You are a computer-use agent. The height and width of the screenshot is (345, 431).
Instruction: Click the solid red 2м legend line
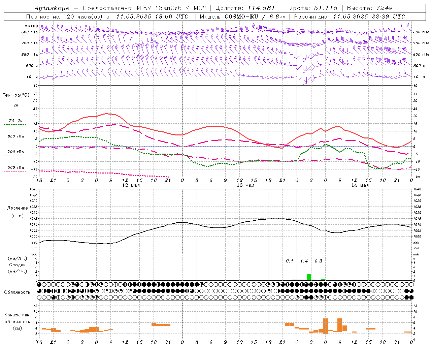tap(15, 109)
